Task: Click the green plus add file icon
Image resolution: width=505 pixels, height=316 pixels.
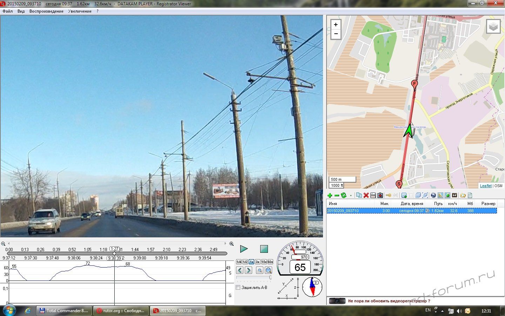Action: [330, 196]
